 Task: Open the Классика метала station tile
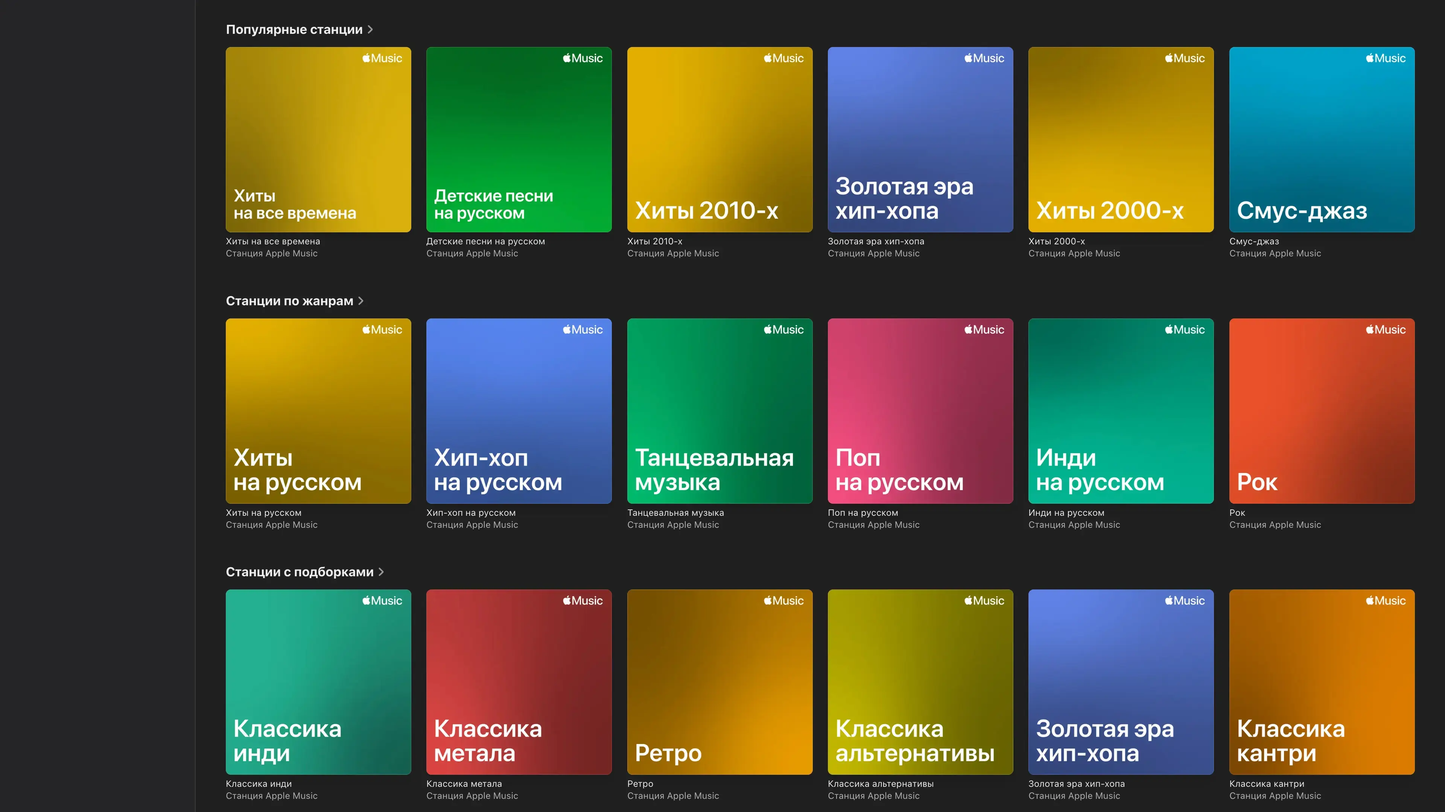[518, 682]
